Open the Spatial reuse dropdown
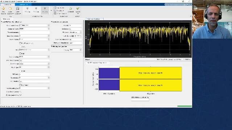This screenshot has height=130, width=232. tap(49, 78)
